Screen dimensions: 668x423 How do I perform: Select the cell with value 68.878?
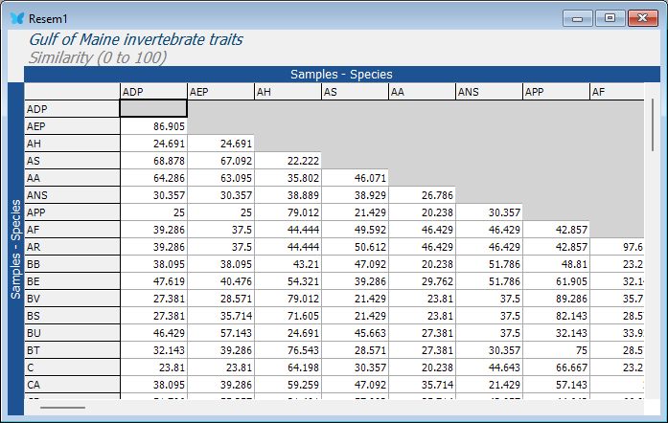point(153,161)
